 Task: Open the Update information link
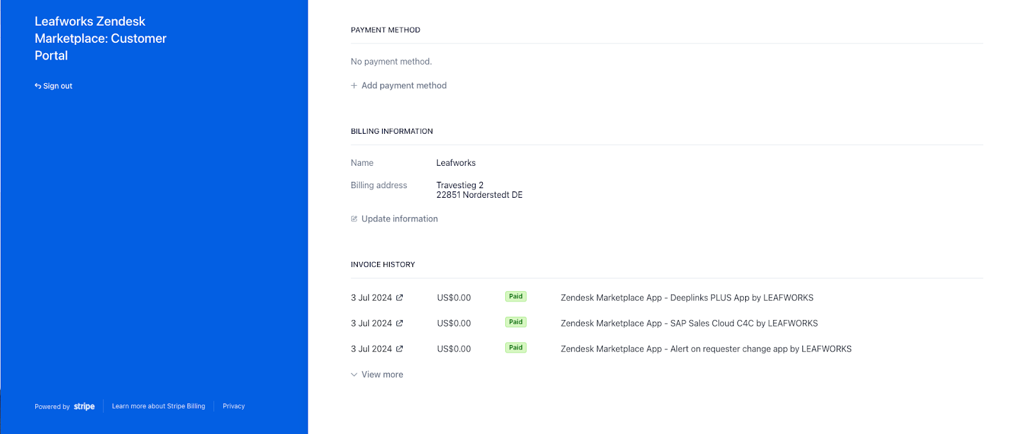pos(399,219)
